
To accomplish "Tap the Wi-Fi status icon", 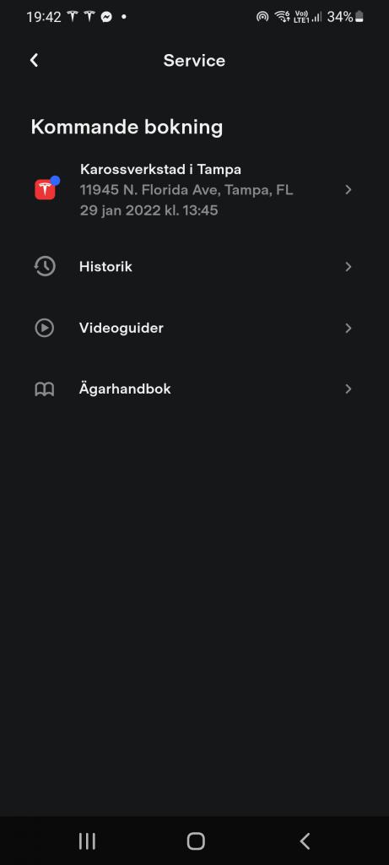I will 282,17.
